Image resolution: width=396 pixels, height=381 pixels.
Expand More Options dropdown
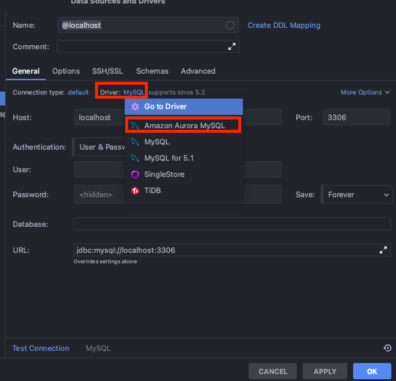365,92
